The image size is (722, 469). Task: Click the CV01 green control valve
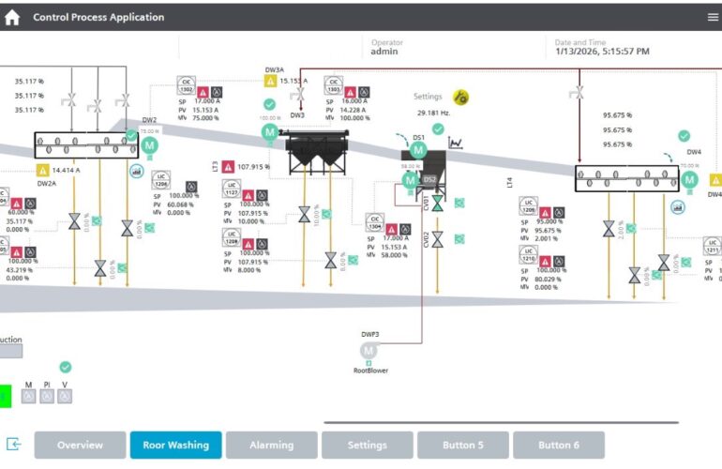[437, 202]
